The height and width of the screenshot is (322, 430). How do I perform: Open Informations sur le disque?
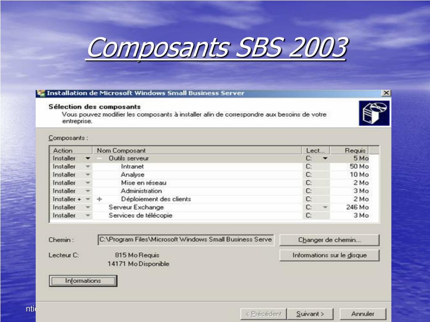tap(329, 255)
